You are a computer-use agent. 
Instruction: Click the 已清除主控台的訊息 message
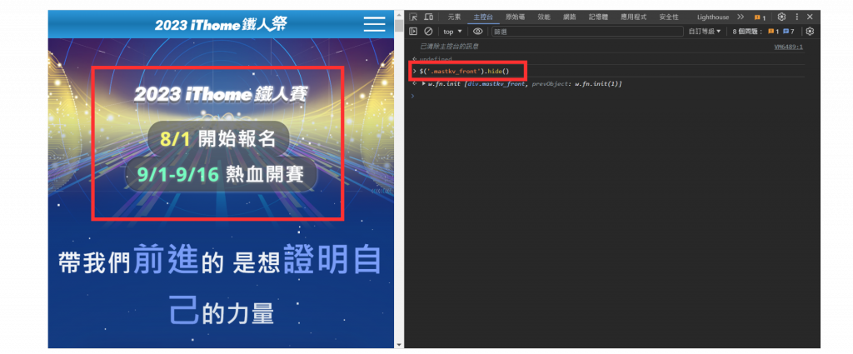(449, 47)
